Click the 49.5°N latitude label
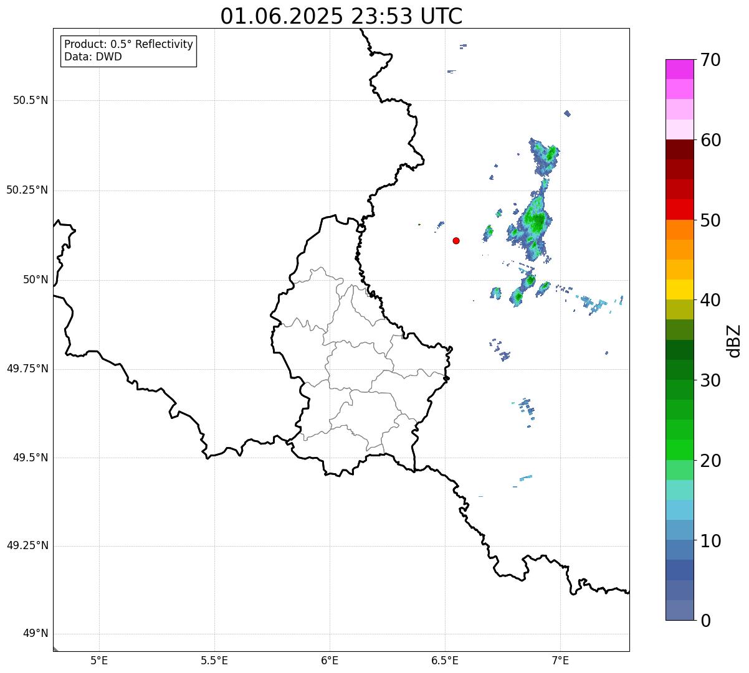Image resolution: width=749 pixels, height=673 pixels. pyautogui.click(x=31, y=458)
